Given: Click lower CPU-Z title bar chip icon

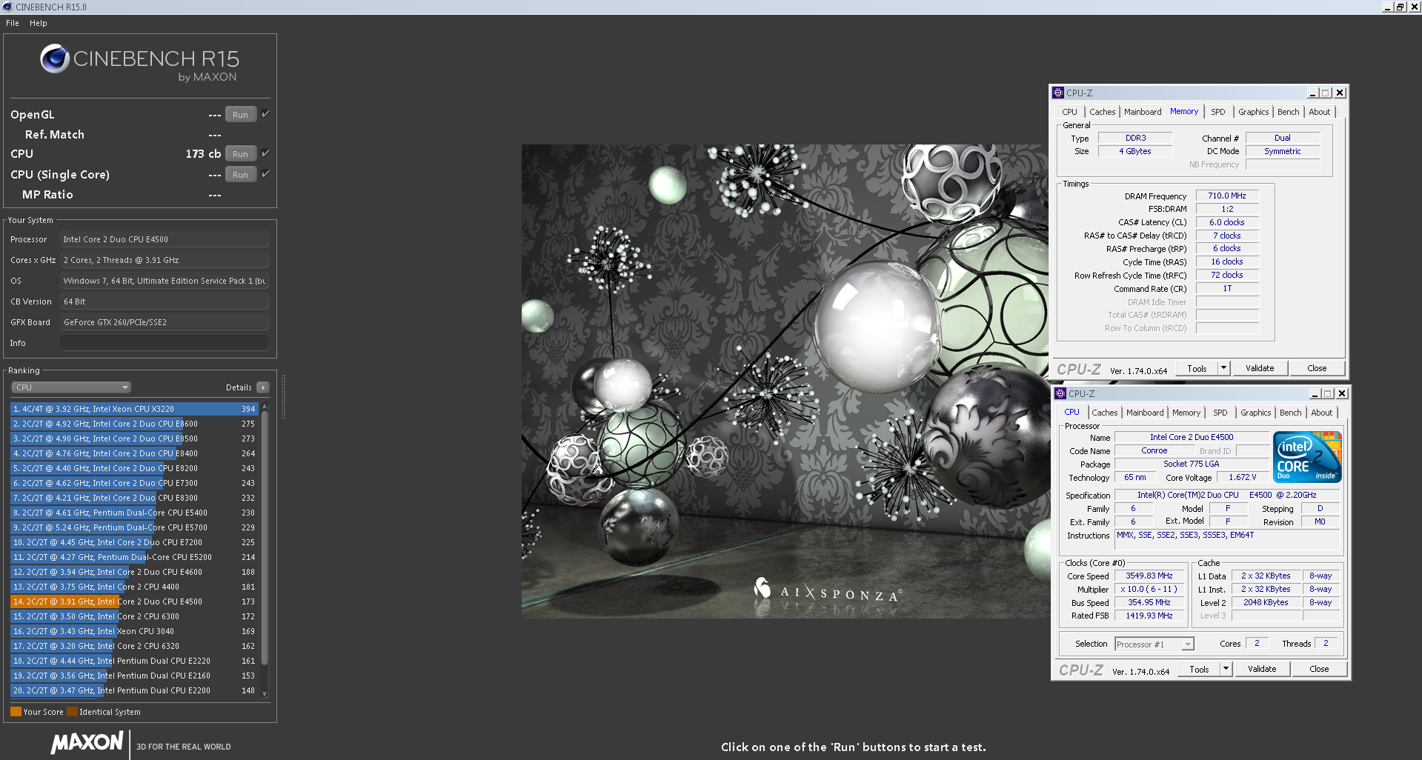Looking at the screenshot, I should click(1060, 393).
